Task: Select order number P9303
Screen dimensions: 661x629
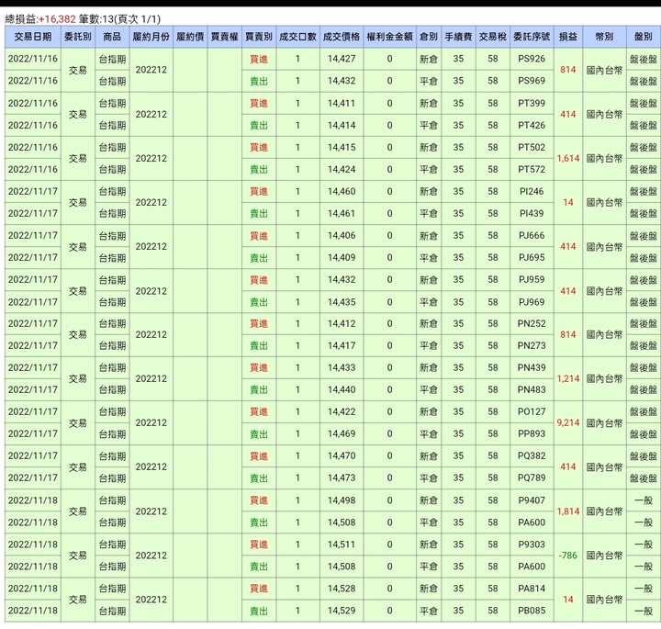Action: tap(532, 545)
